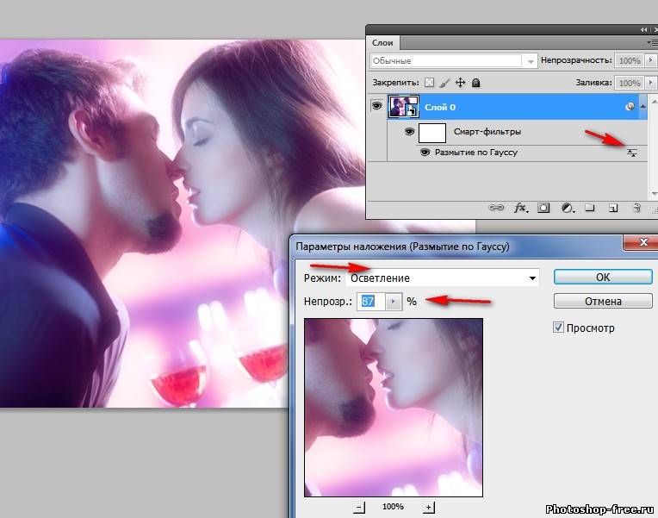Toggle lock transparent pixels icon
The width and height of the screenshot is (658, 518).
[x=429, y=83]
